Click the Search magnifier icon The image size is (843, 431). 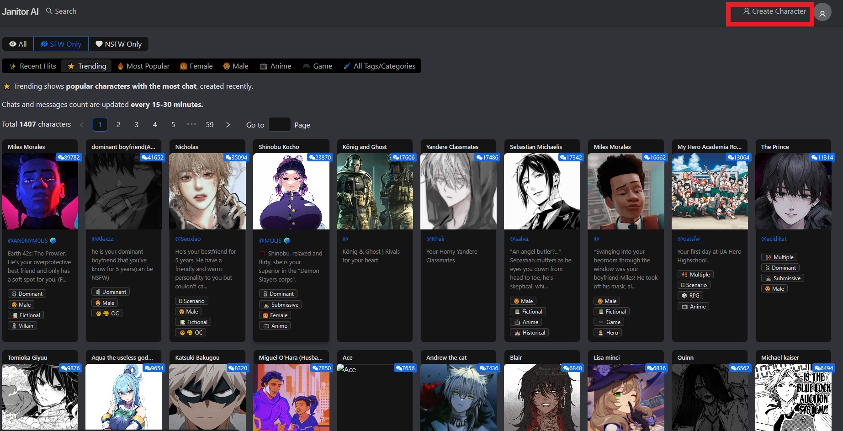[x=49, y=11]
